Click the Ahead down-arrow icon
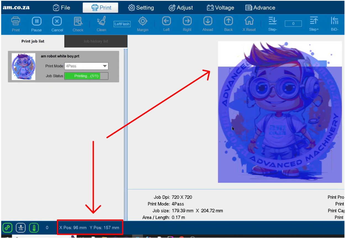 (x=208, y=21)
